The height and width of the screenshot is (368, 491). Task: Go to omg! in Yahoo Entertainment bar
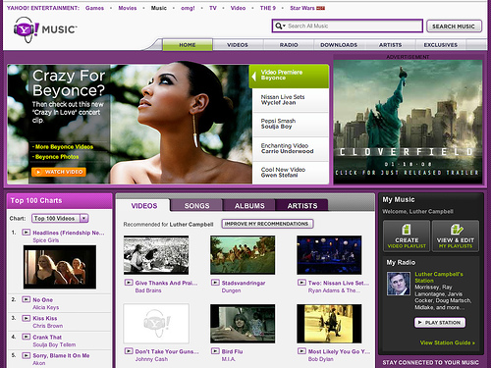pyautogui.click(x=188, y=8)
